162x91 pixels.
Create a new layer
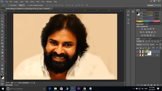pyautogui.click(x=155, y=85)
